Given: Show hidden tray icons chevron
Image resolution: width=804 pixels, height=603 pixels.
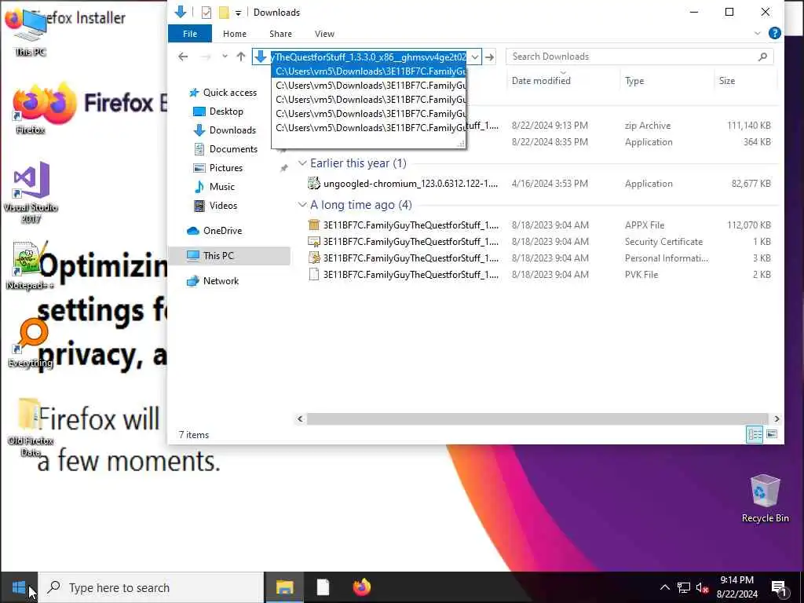Looking at the screenshot, I should (x=664, y=587).
